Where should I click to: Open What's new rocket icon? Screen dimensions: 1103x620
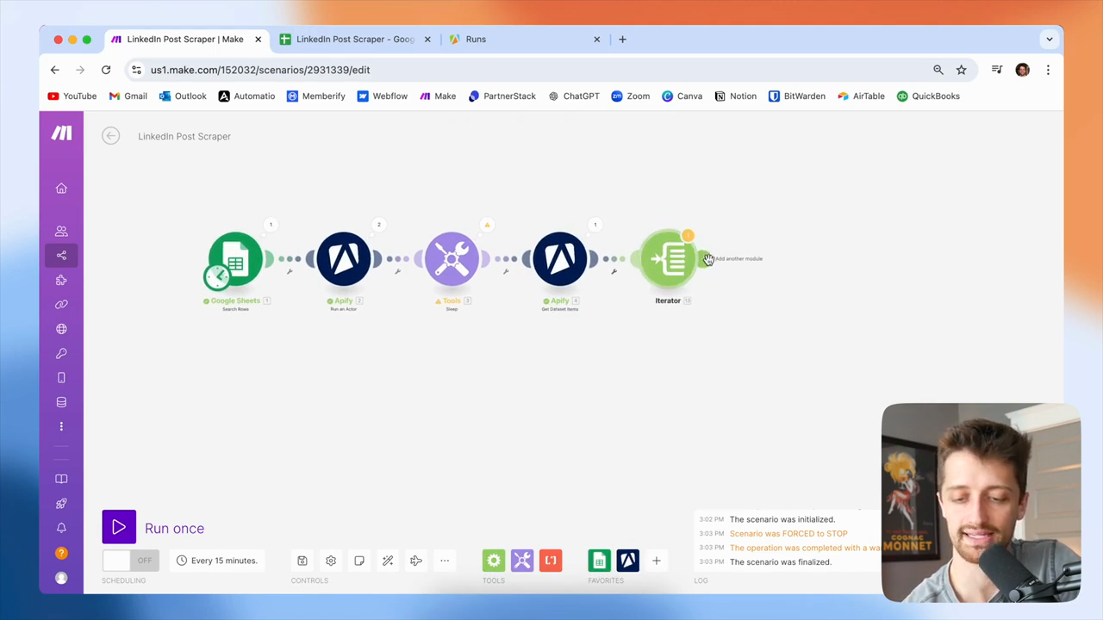61,503
